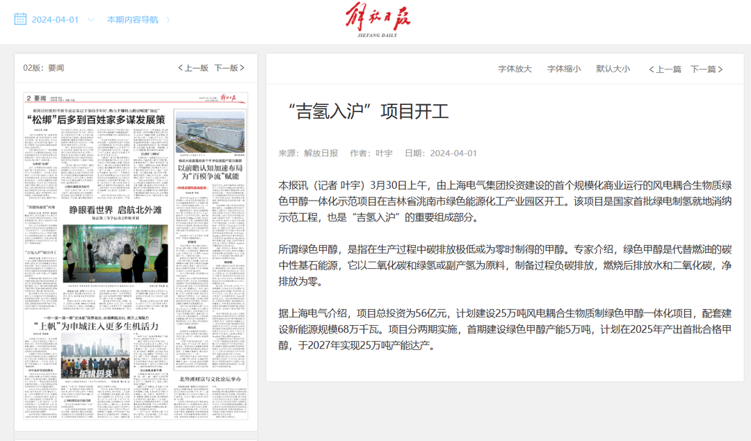Click the paragraph starting 所谓绿色甲醇
751x441 pixels.
[505, 265]
